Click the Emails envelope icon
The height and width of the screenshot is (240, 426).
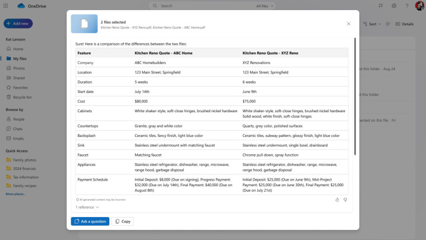coord(9,138)
